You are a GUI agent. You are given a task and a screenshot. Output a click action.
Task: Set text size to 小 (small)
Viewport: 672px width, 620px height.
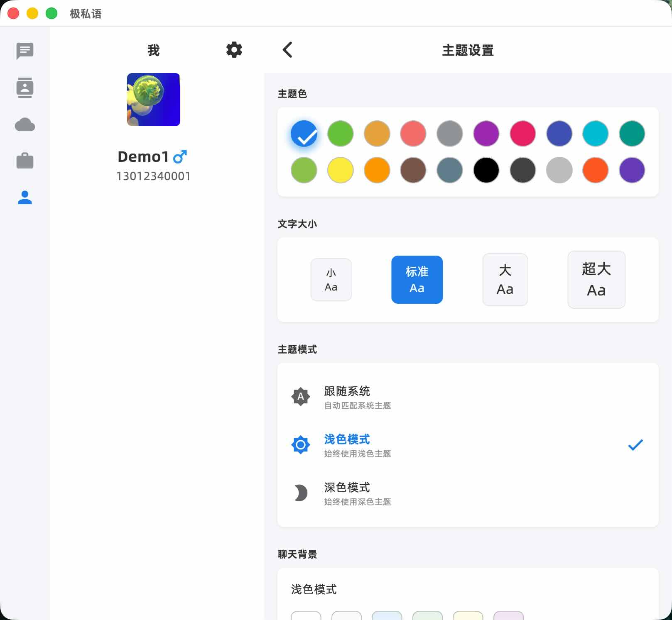331,280
